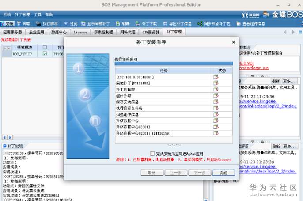The height and width of the screenshot is (201, 303).
Task: Toggle 完成安装后立即启动EAS应用 checkbox
Action: pyautogui.click(x=152, y=153)
